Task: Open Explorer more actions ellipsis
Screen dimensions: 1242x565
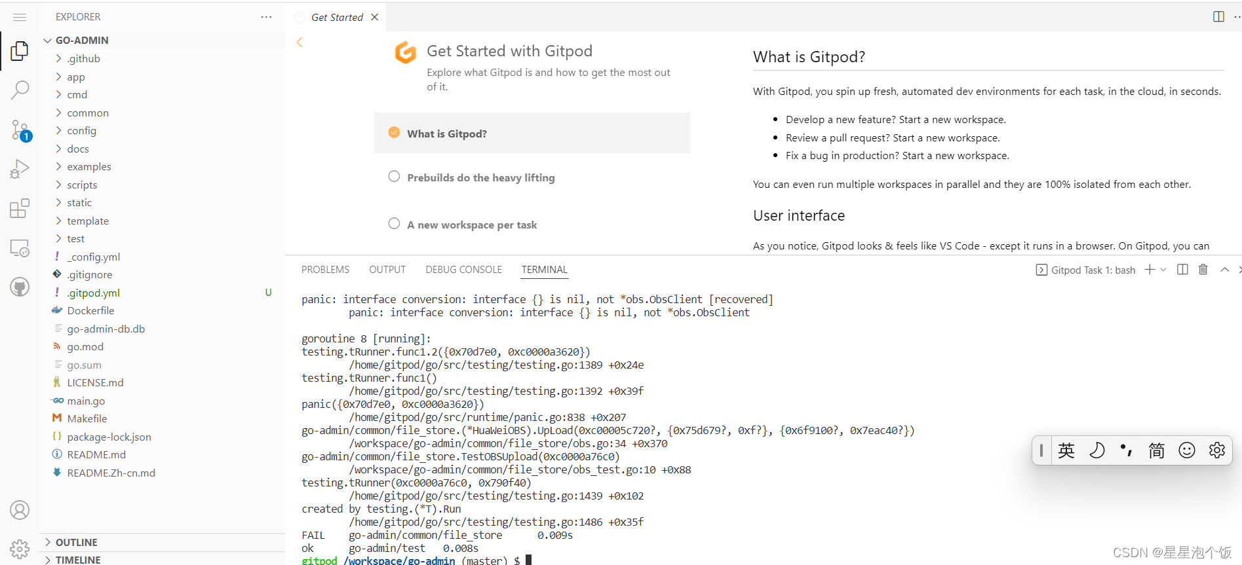Action: [266, 17]
